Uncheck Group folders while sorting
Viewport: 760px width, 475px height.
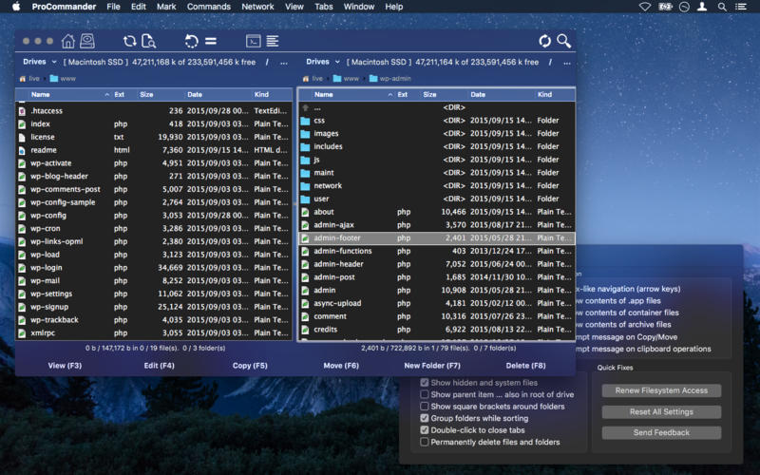pyautogui.click(x=425, y=418)
